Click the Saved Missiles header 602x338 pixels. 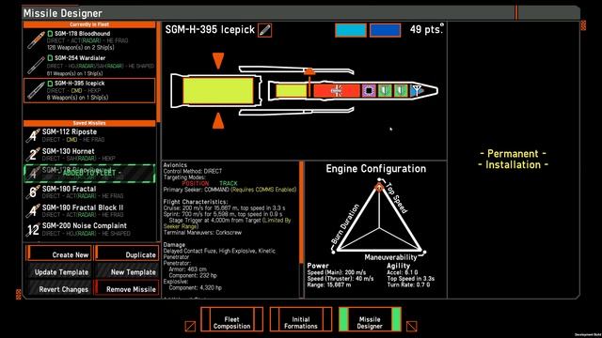pos(89,123)
